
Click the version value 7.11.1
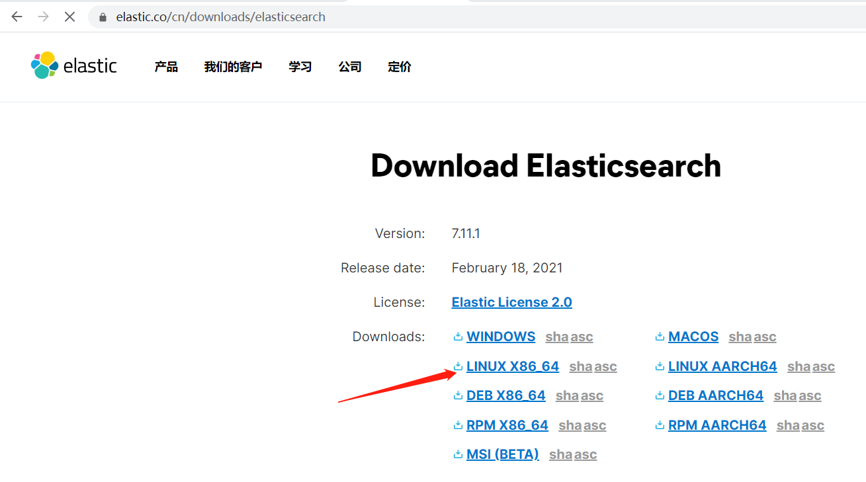point(466,233)
